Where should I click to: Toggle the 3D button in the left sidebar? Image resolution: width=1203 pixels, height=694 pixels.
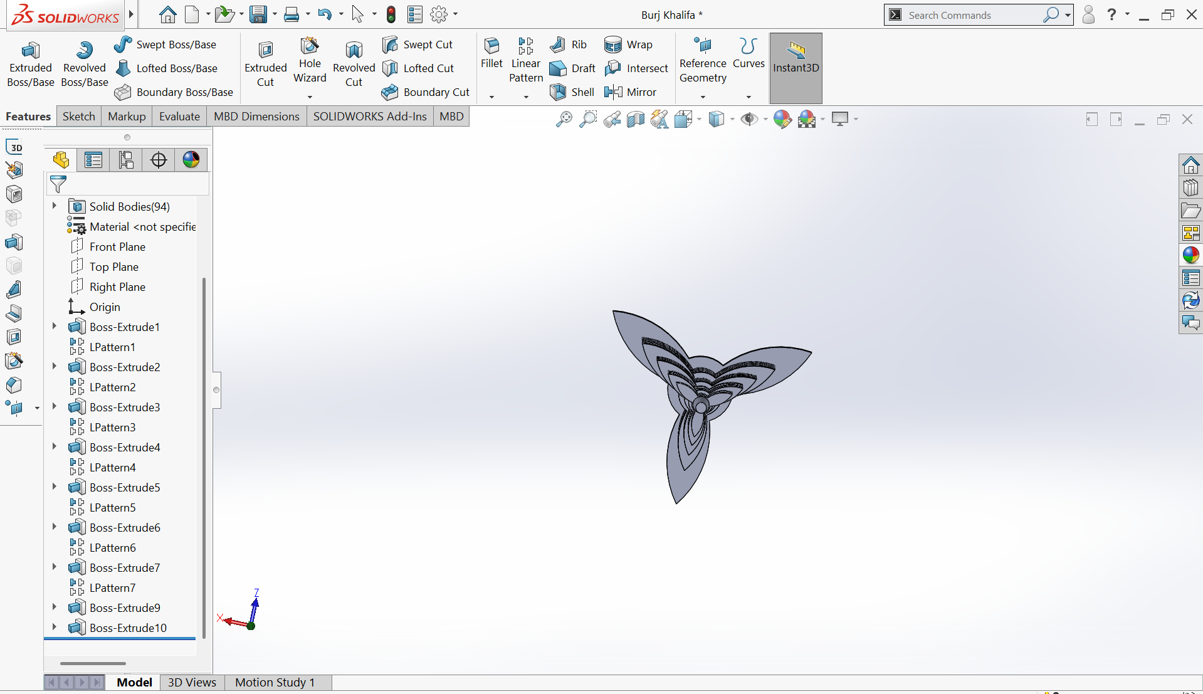[15, 147]
